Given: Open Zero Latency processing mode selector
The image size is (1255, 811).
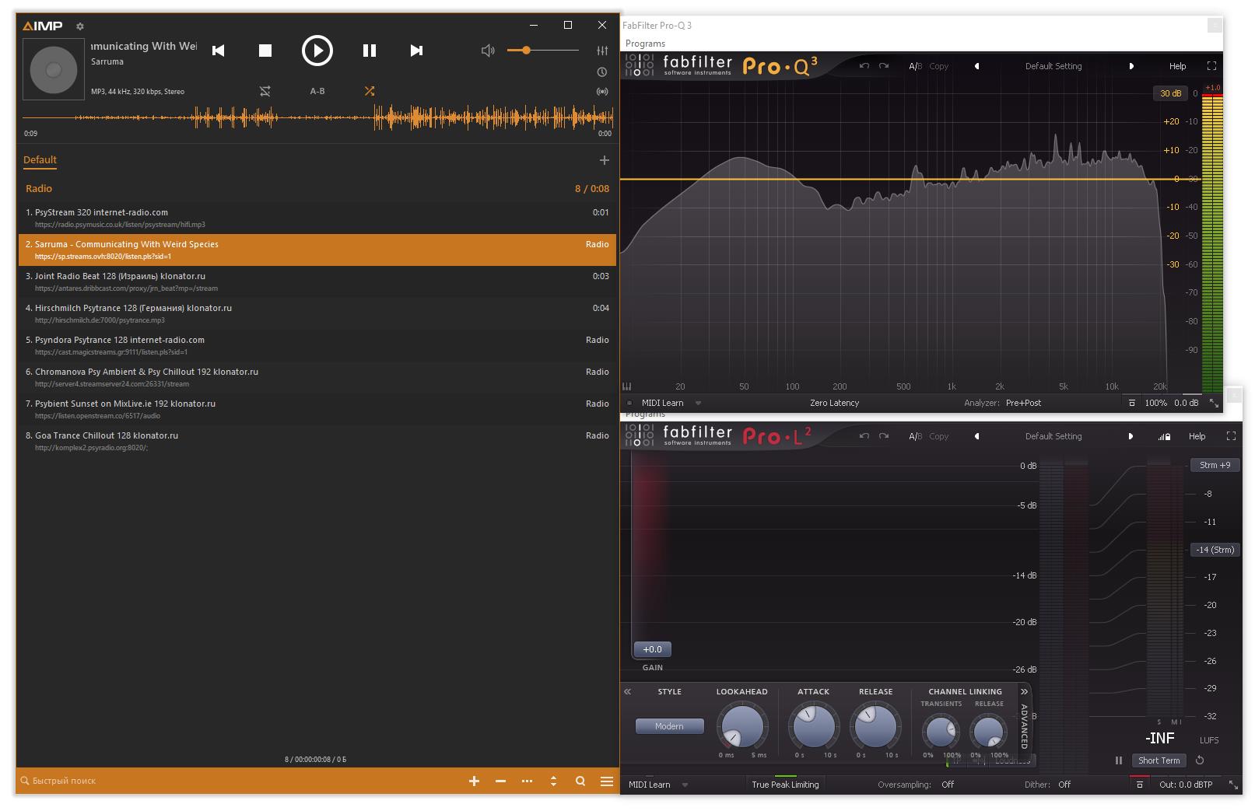Looking at the screenshot, I should pyautogui.click(x=834, y=403).
